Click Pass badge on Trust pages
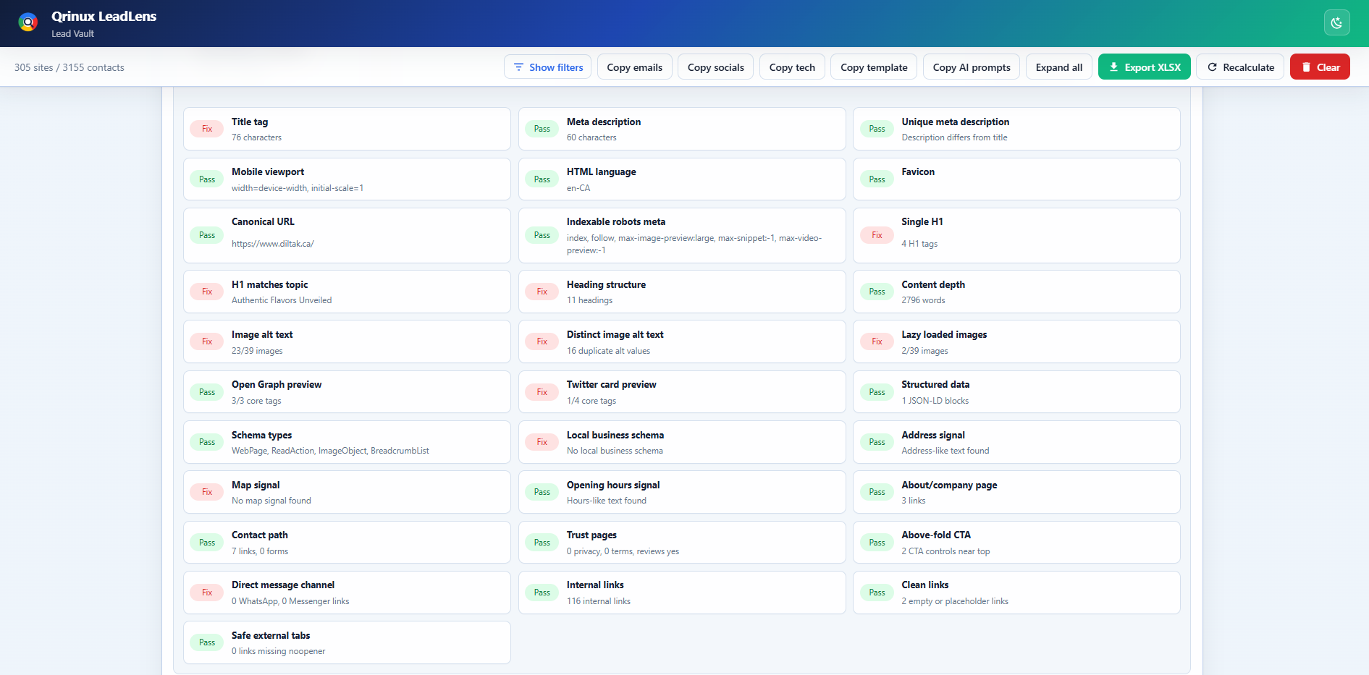Image resolution: width=1369 pixels, height=675 pixels. click(542, 543)
